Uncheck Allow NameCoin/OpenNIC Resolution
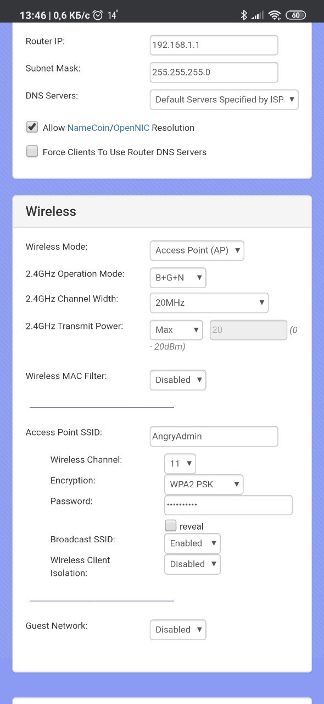 pyautogui.click(x=32, y=127)
